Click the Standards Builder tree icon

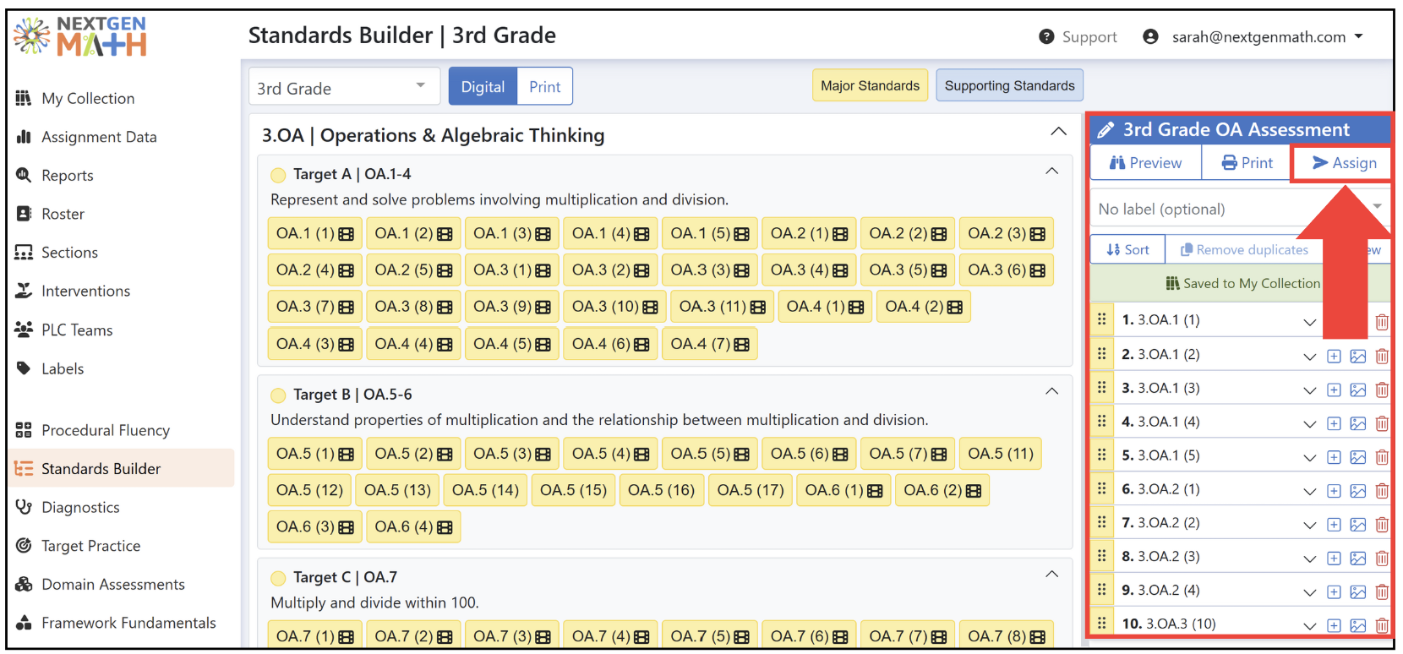click(24, 469)
